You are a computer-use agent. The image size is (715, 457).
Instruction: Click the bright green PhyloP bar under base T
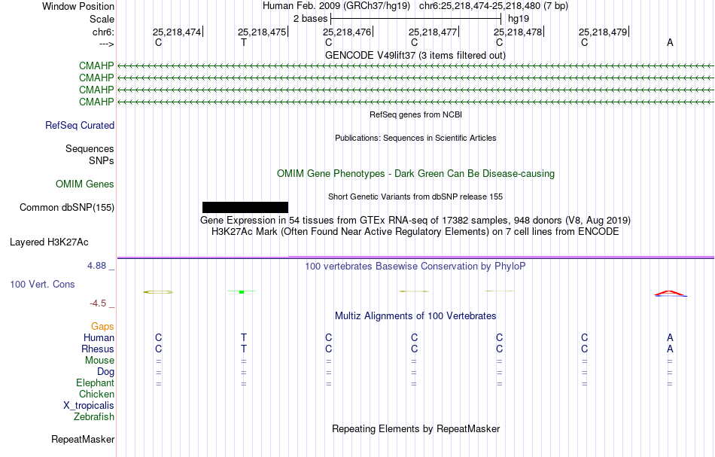(x=242, y=291)
